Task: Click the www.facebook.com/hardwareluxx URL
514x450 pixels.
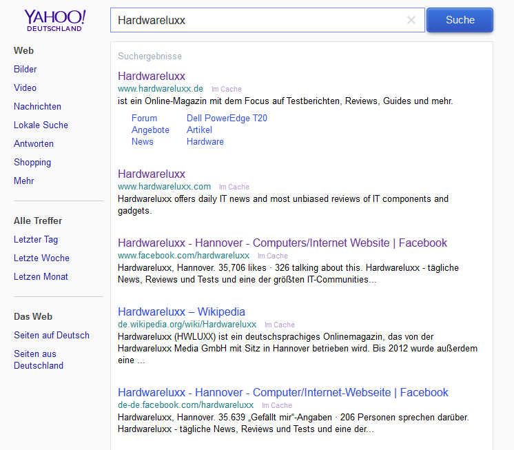Action: point(183,256)
